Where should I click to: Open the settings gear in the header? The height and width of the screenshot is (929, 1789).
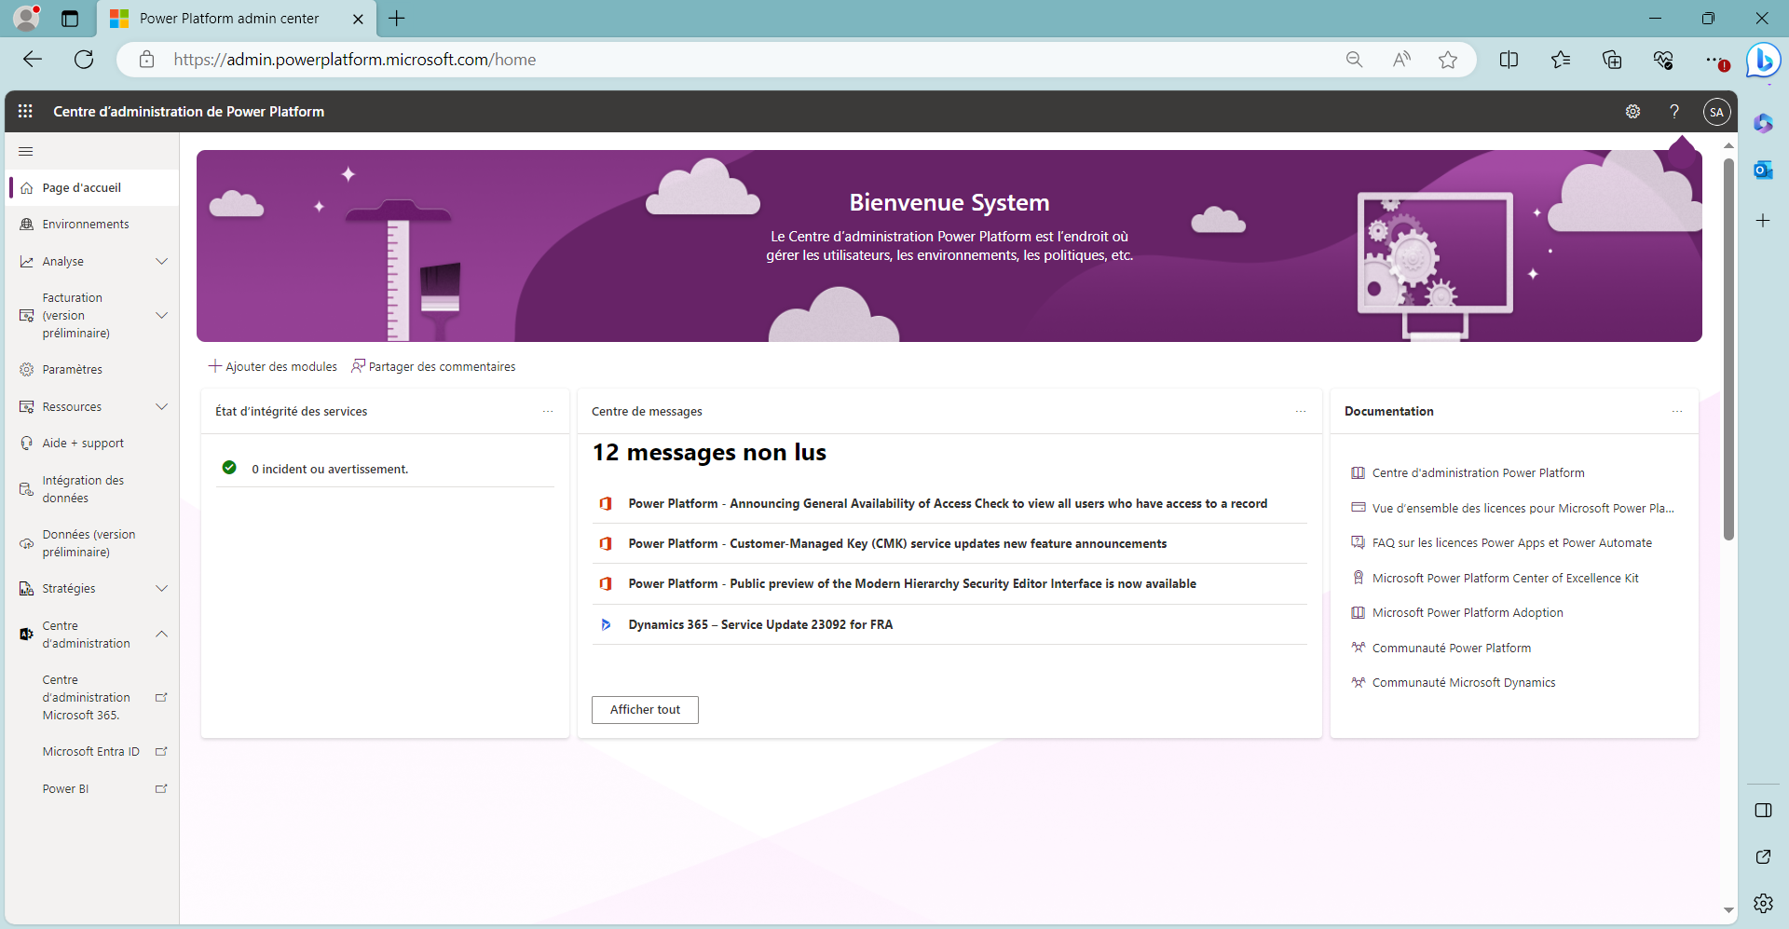click(1632, 112)
